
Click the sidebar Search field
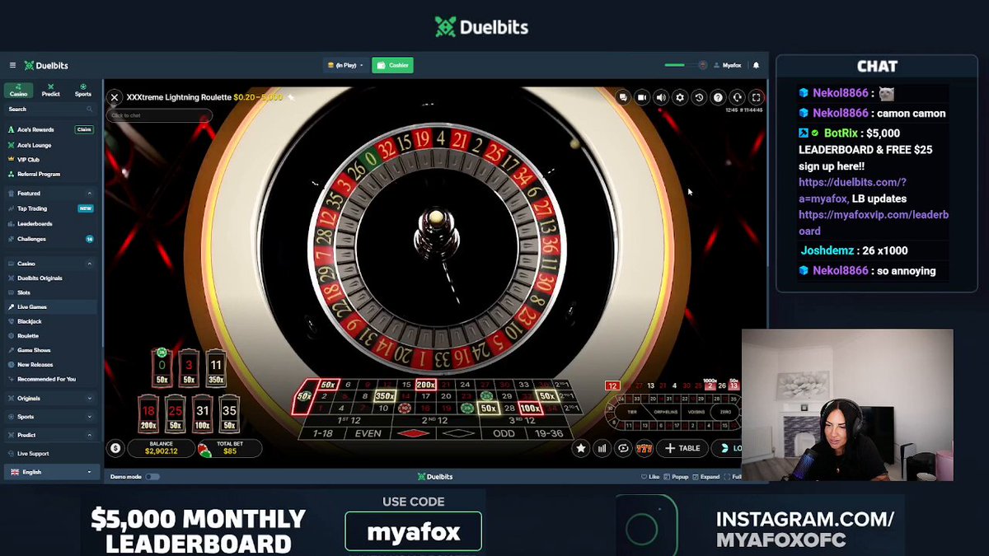click(x=49, y=109)
